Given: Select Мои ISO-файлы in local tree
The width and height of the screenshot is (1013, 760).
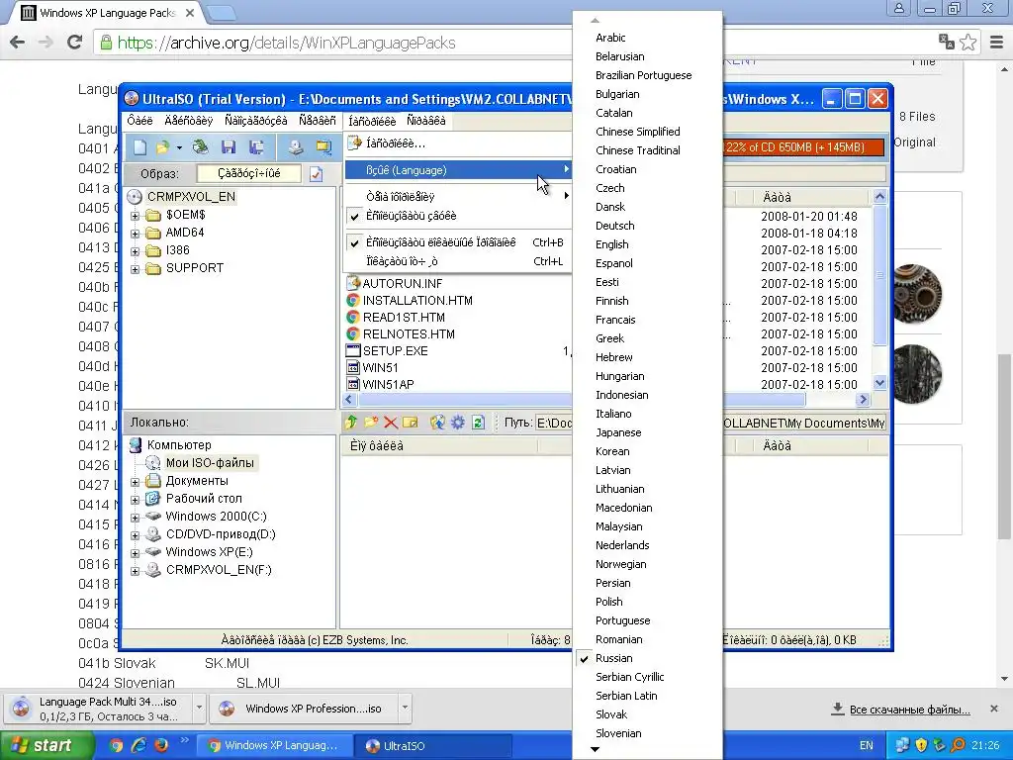Looking at the screenshot, I should pyautogui.click(x=210, y=463).
